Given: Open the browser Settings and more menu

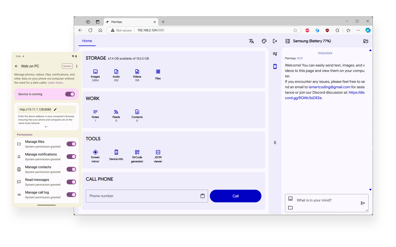Looking at the screenshot, I should 358,30.
